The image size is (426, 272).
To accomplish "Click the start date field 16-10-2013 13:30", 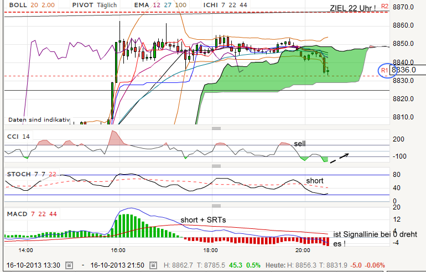I will tap(33, 265).
